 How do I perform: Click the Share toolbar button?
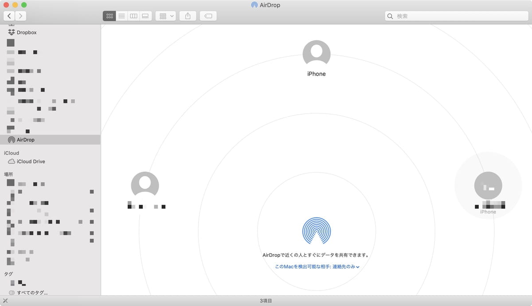(x=188, y=16)
